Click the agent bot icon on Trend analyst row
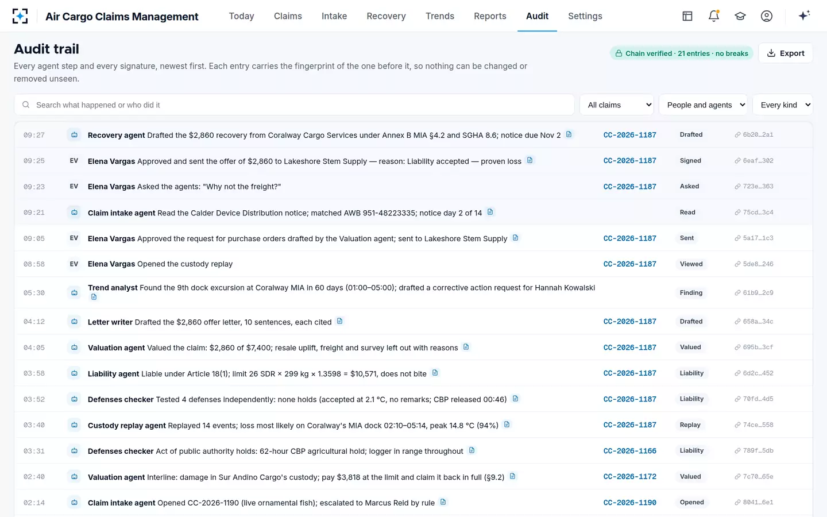827x517 pixels. 74,293
